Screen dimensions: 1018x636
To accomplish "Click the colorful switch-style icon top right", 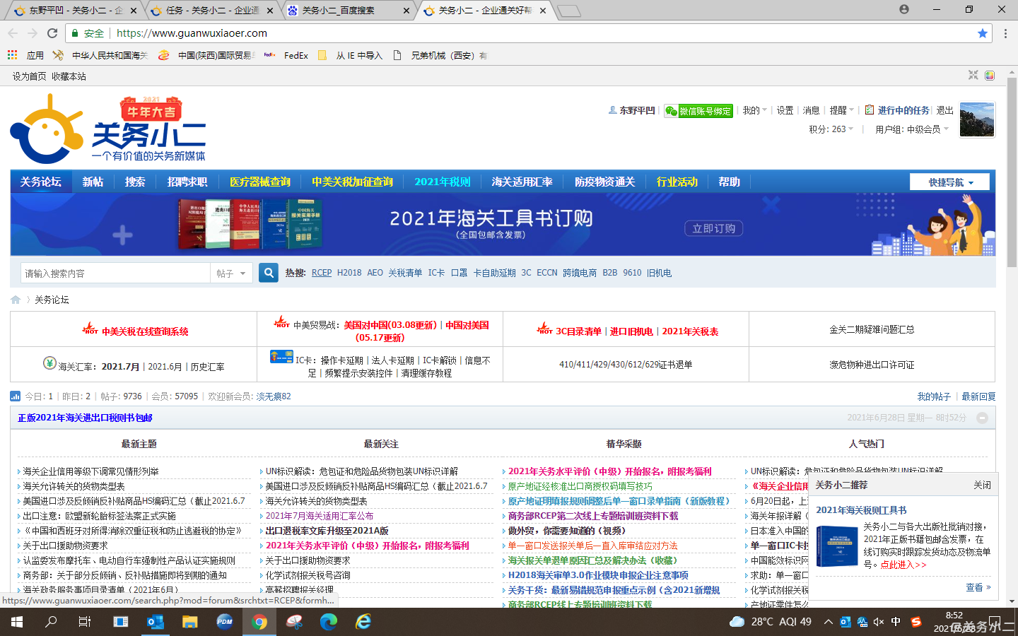I will pyautogui.click(x=990, y=76).
